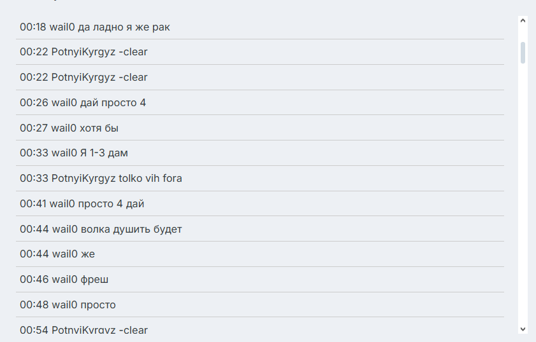Click the 00:33 timestamp beside PotnyiKyrgyz
This screenshot has height=342, width=536.
click(x=32, y=179)
